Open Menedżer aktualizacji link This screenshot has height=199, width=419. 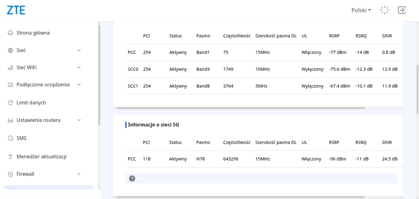[x=41, y=156]
